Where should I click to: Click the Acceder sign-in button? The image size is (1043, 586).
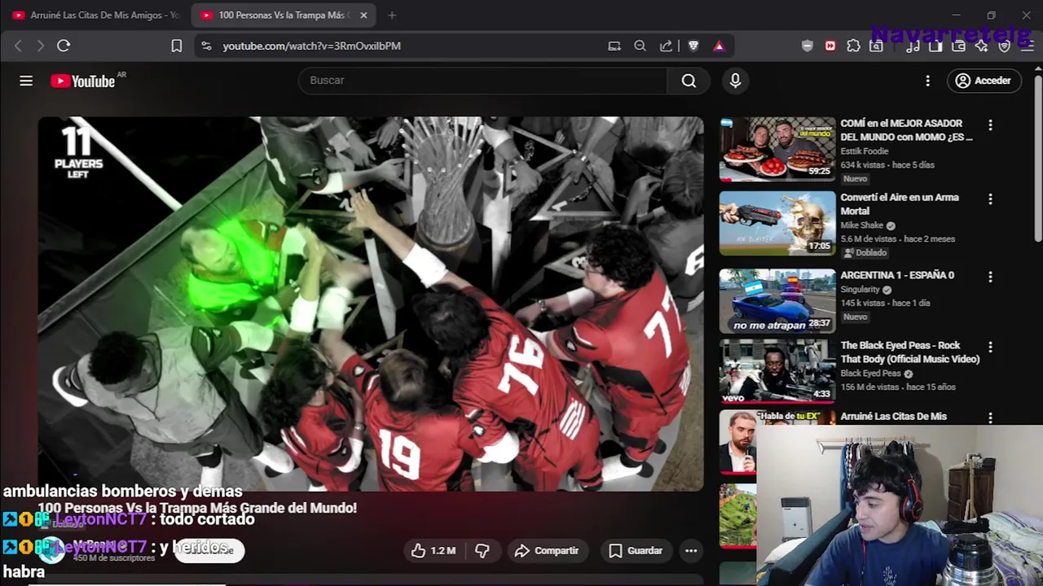(984, 81)
